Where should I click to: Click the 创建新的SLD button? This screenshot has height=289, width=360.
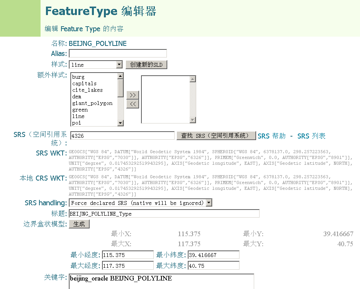coord(146,65)
